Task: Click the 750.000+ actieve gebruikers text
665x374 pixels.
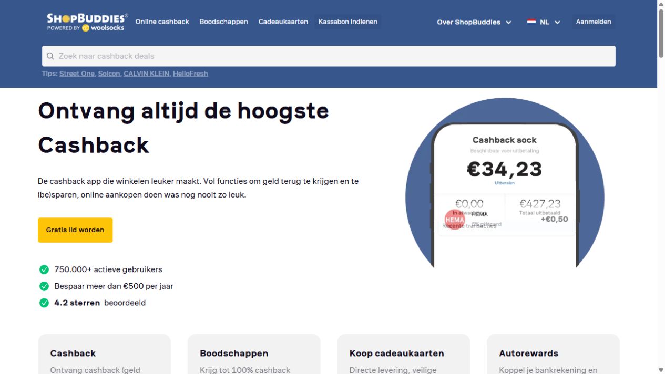Action: click(x=108, y=269)
